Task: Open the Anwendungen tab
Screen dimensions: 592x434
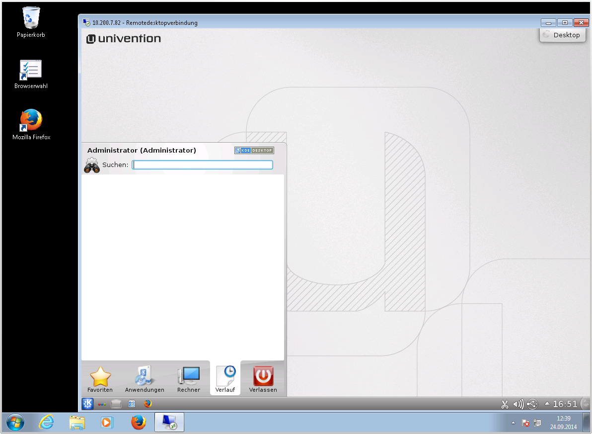Action: coord(145,380)
